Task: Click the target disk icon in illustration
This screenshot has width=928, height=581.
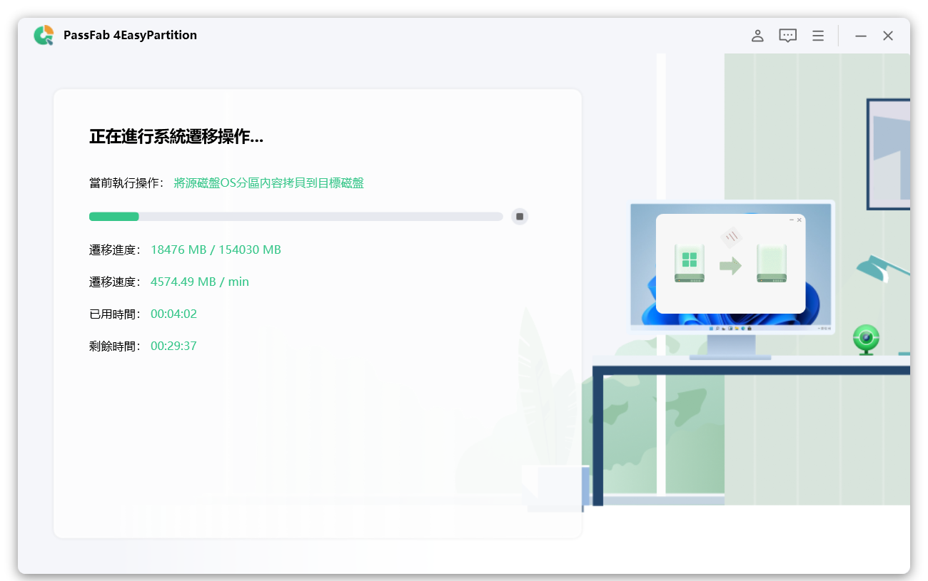Action: [x=772, y=263]
